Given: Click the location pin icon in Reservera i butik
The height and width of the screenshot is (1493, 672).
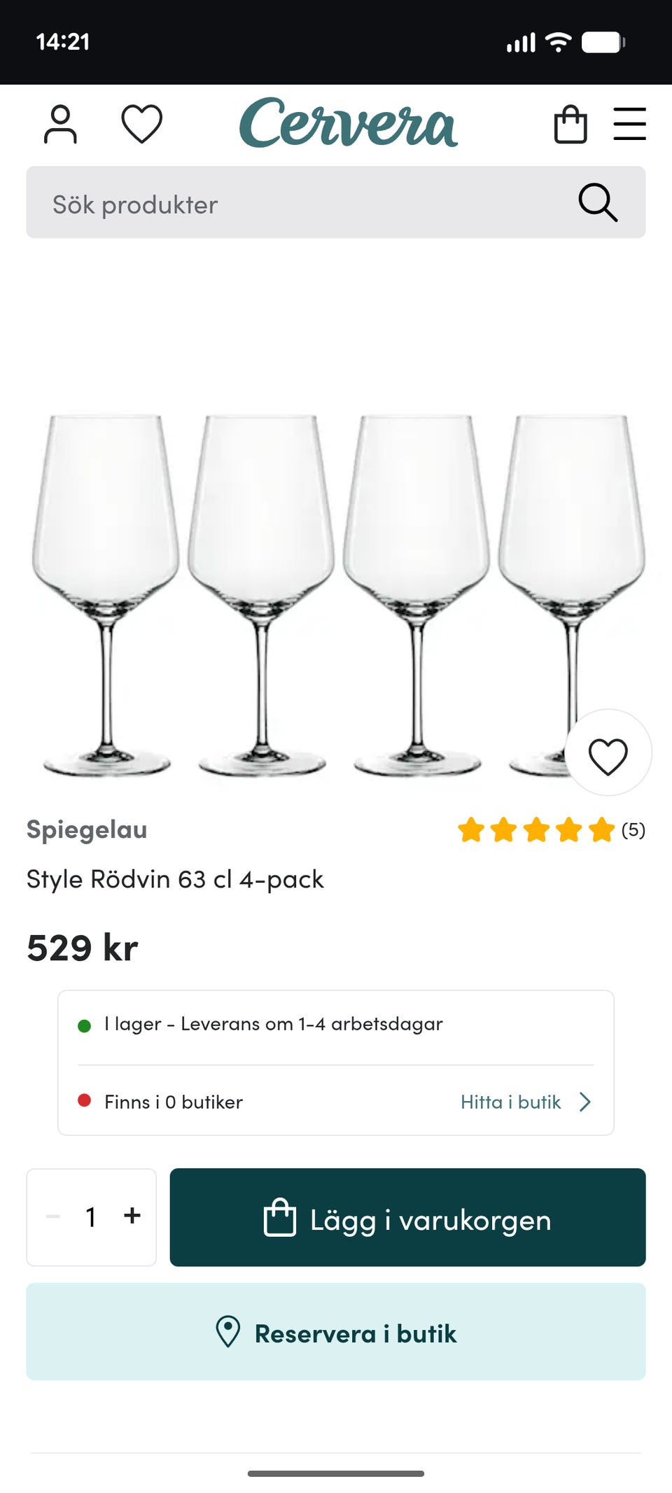Looking at the screenshot, I should 227,1332.
